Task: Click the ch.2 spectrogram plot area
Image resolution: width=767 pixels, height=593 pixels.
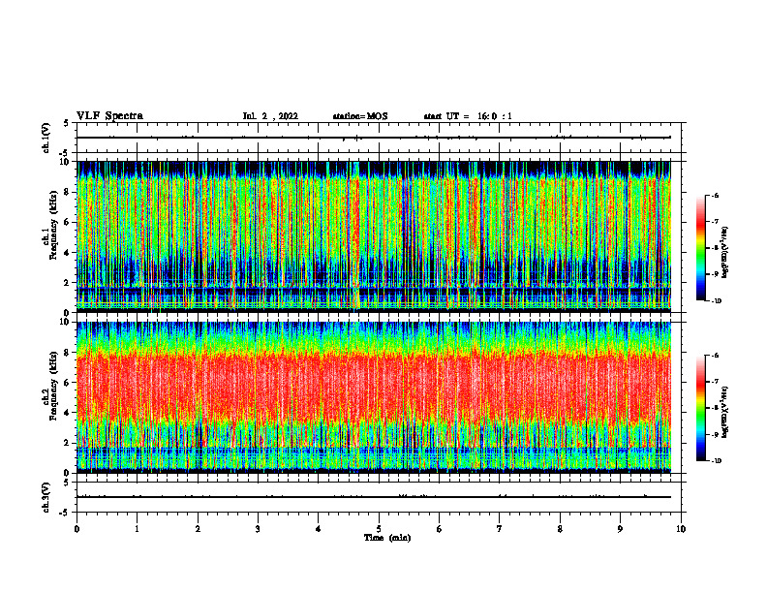Action: pos(374,397)
